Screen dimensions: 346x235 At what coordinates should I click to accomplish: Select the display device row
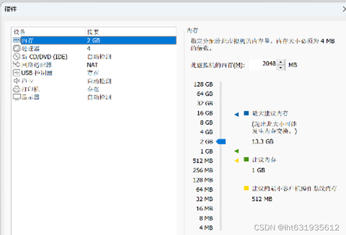coord(94,97)
